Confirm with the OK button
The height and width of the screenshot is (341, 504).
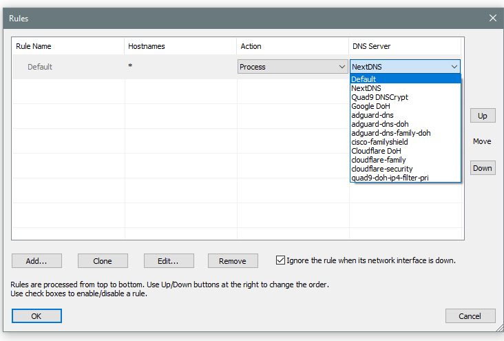point(36,316)
